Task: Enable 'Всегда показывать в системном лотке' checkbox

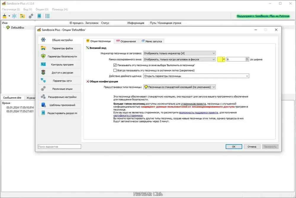Action: point(115,70)
